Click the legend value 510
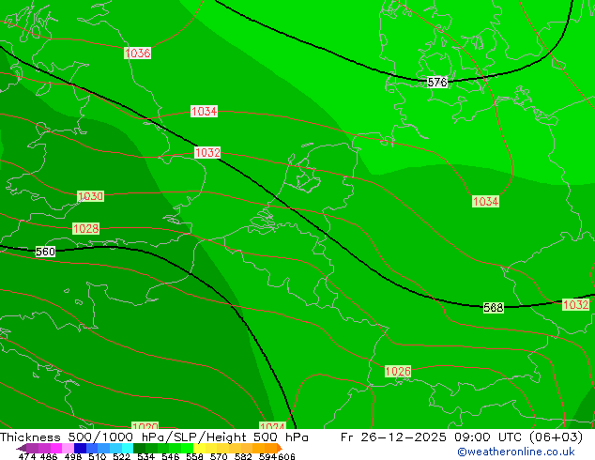595x460 pixels. tap(98, 456)
